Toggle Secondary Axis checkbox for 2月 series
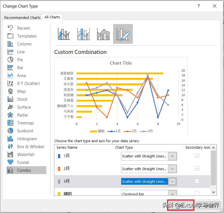Image resolution: width=224 pixels, height=213 pixels. (x=197, y=169)
